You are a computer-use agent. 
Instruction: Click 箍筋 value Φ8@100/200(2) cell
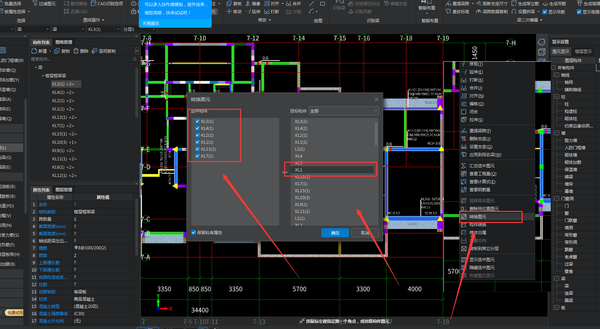(103, 248)
